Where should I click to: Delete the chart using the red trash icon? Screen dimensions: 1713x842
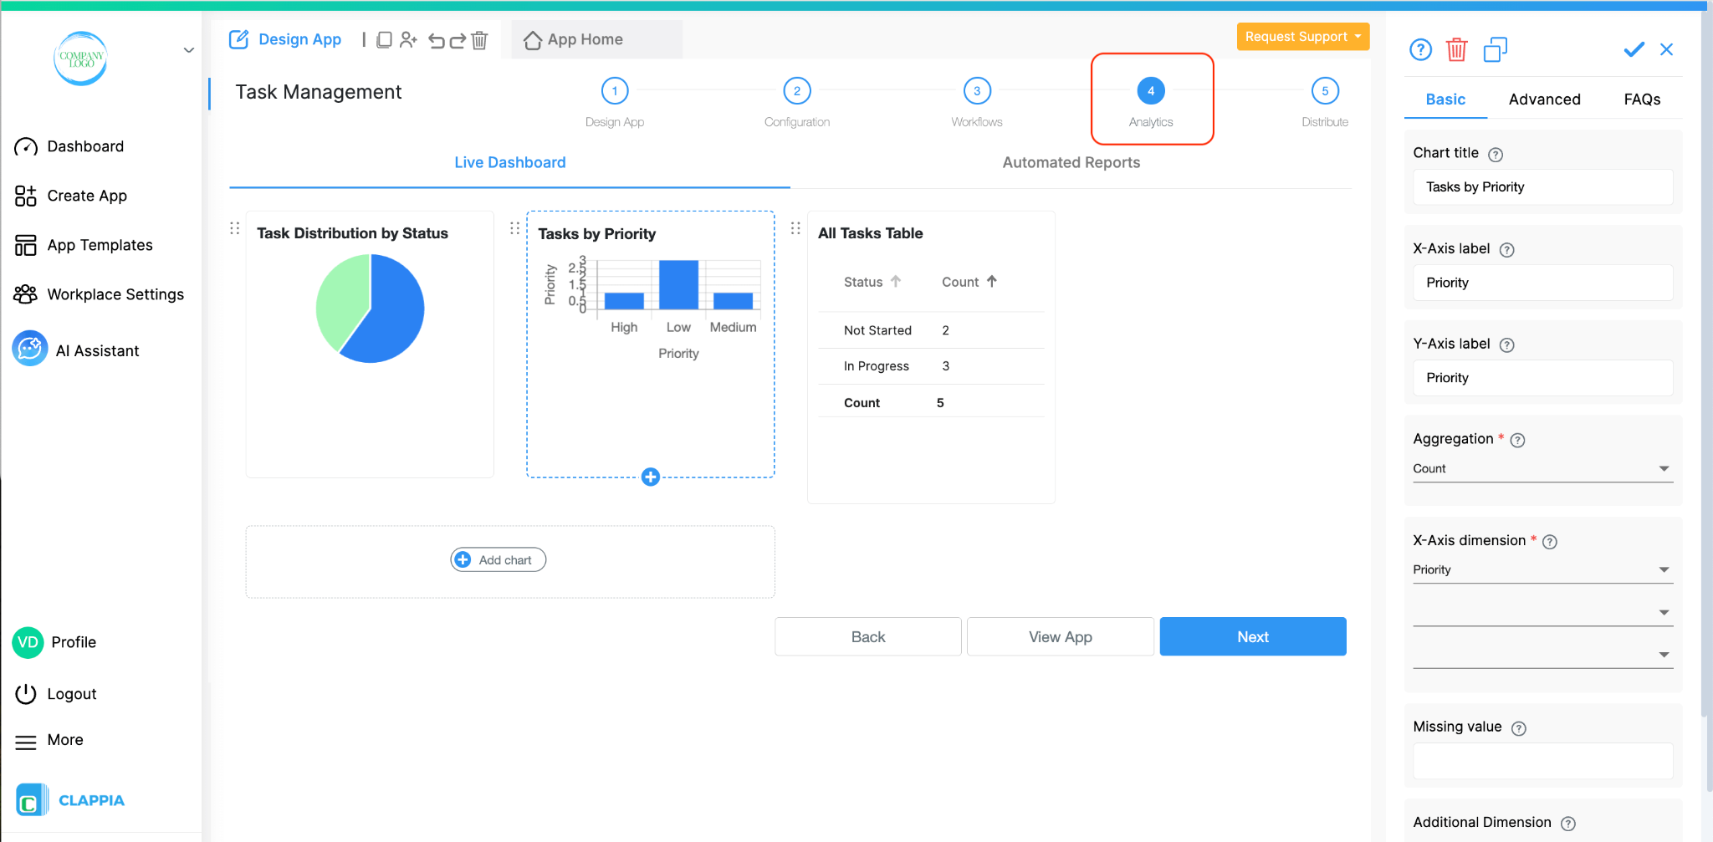[1458, 49]
